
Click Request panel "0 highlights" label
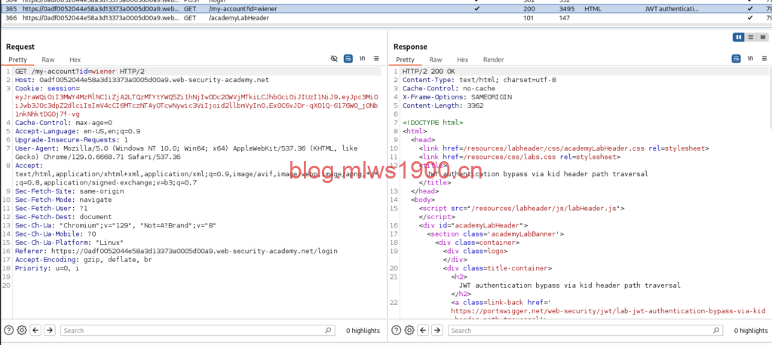pos(363,331)
